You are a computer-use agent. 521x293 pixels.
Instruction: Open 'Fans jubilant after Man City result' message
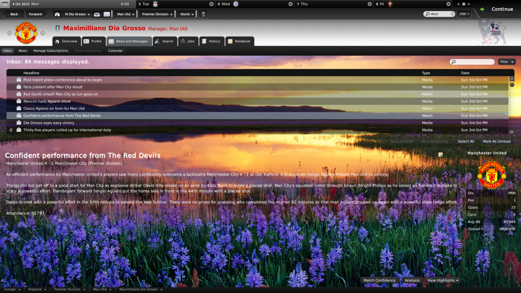257,87
